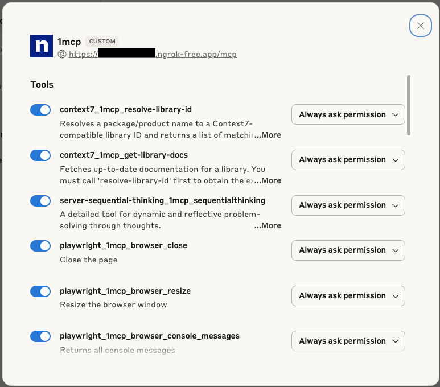Click the playwright_1mcp_browser_close tool name
Viewport: 440px width, 387px height.
pyautogui.click(x=124, y=245)
